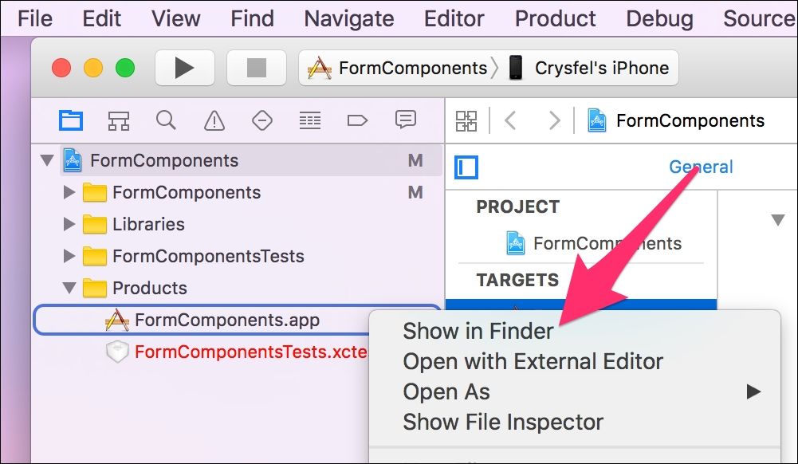Open the Symbol navigator hierarchy icon
This screenshot has height=464, width=798.
[x=119, y=120]
